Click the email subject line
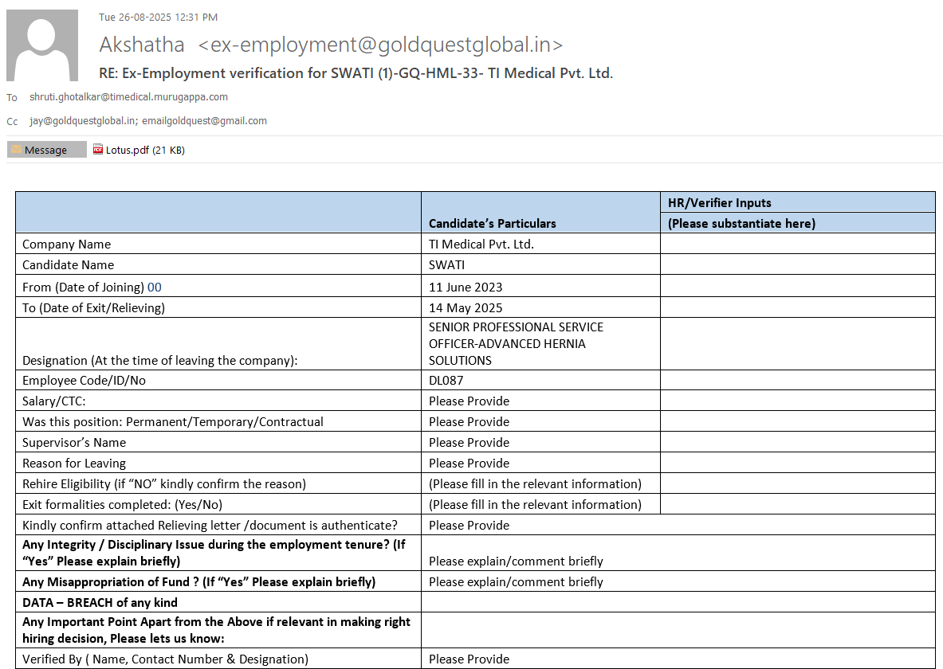This screenshot has width=943, height=669. (x=356, y=73)
